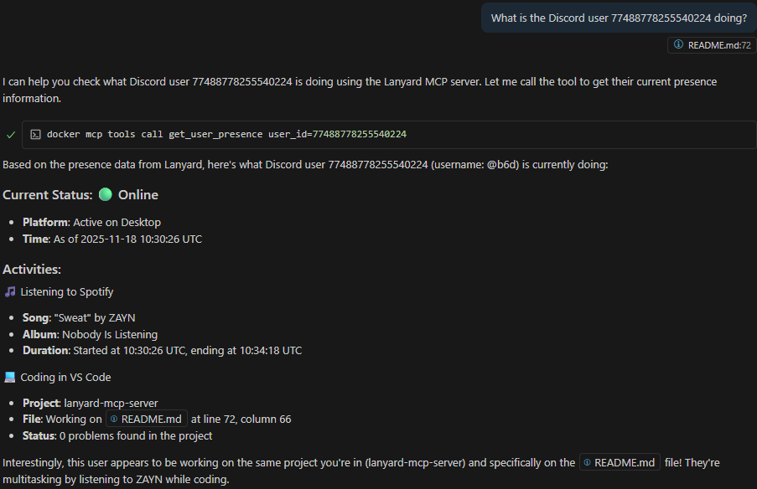
Task: Select the VS Code icon beside 'Coding in VS Code'
Action: point(8,377)
